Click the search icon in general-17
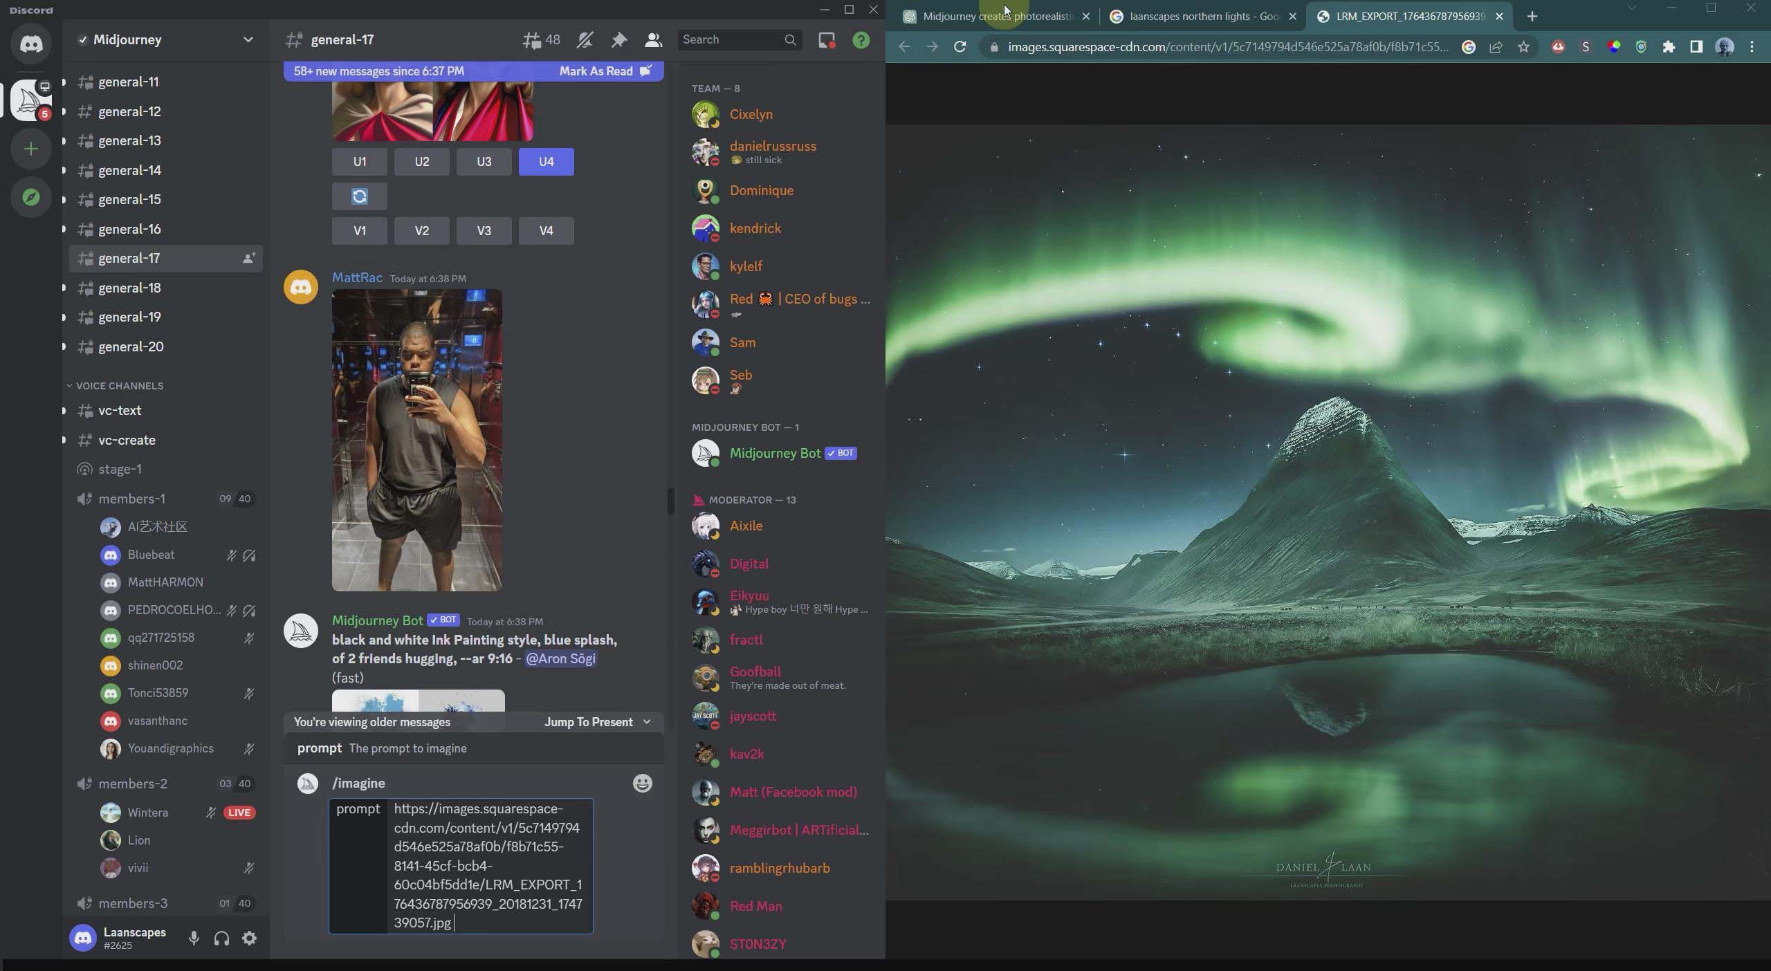 tap(789, 39)
